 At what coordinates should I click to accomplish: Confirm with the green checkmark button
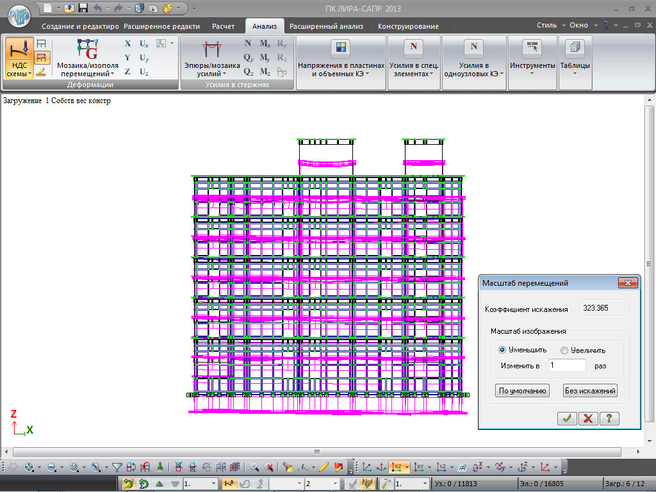pos(566,418)
